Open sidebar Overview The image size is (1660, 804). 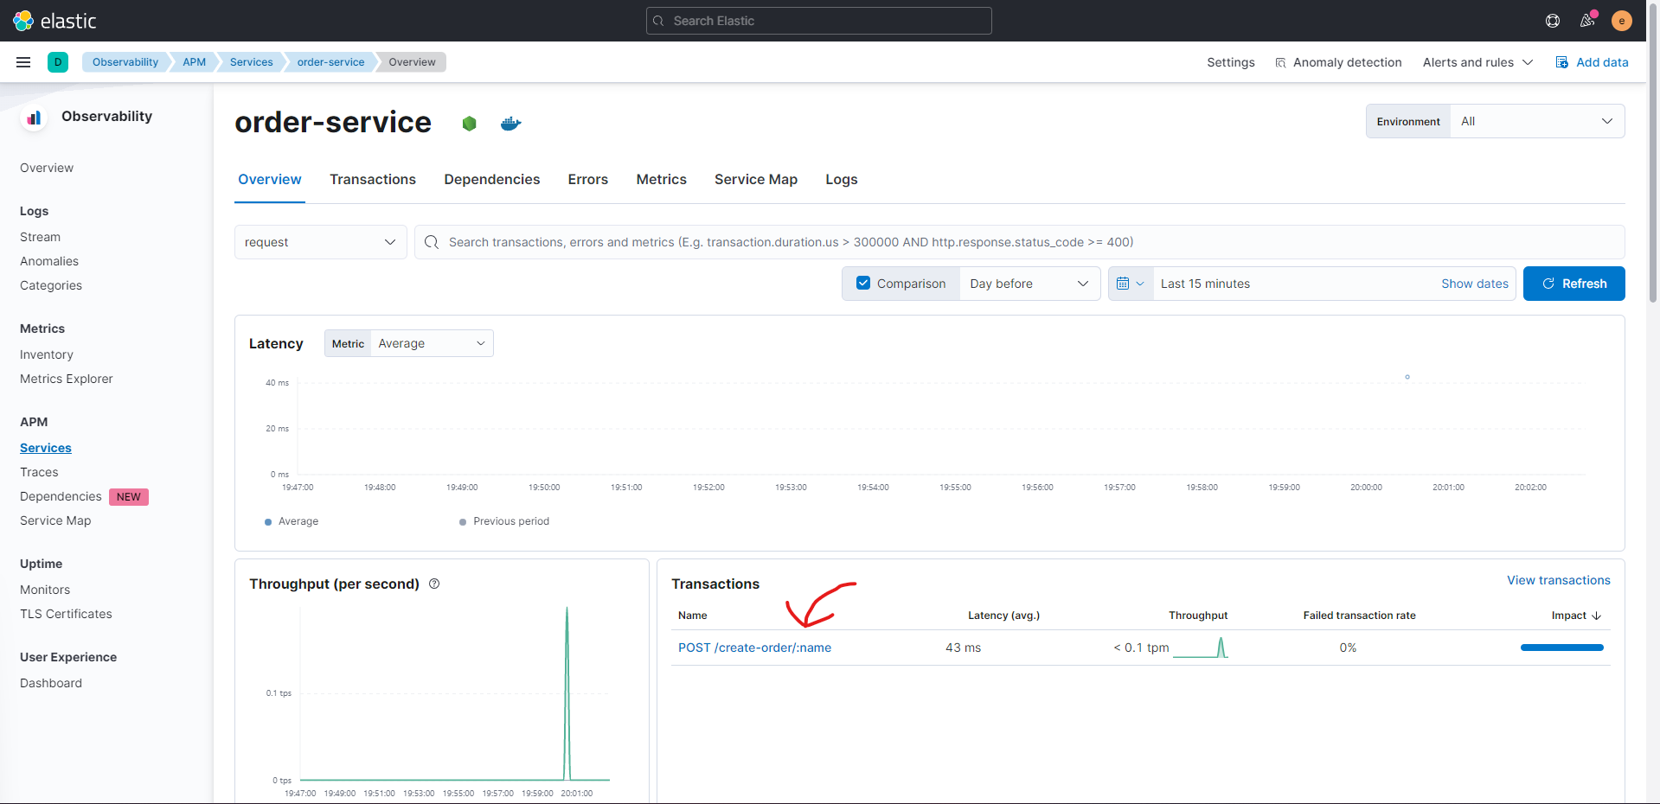(x=47, y=168)
